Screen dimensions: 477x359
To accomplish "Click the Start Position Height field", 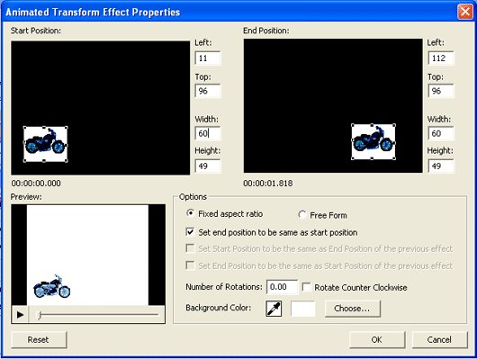I will pos(208,166).
